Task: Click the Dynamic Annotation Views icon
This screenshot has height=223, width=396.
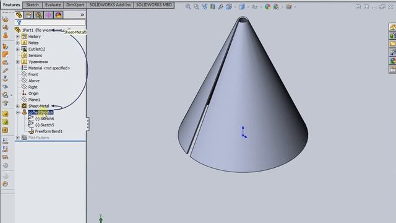Action: pos(221,7)
